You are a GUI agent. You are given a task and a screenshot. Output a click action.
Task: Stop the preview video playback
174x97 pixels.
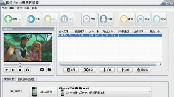[x=20, y=70]
